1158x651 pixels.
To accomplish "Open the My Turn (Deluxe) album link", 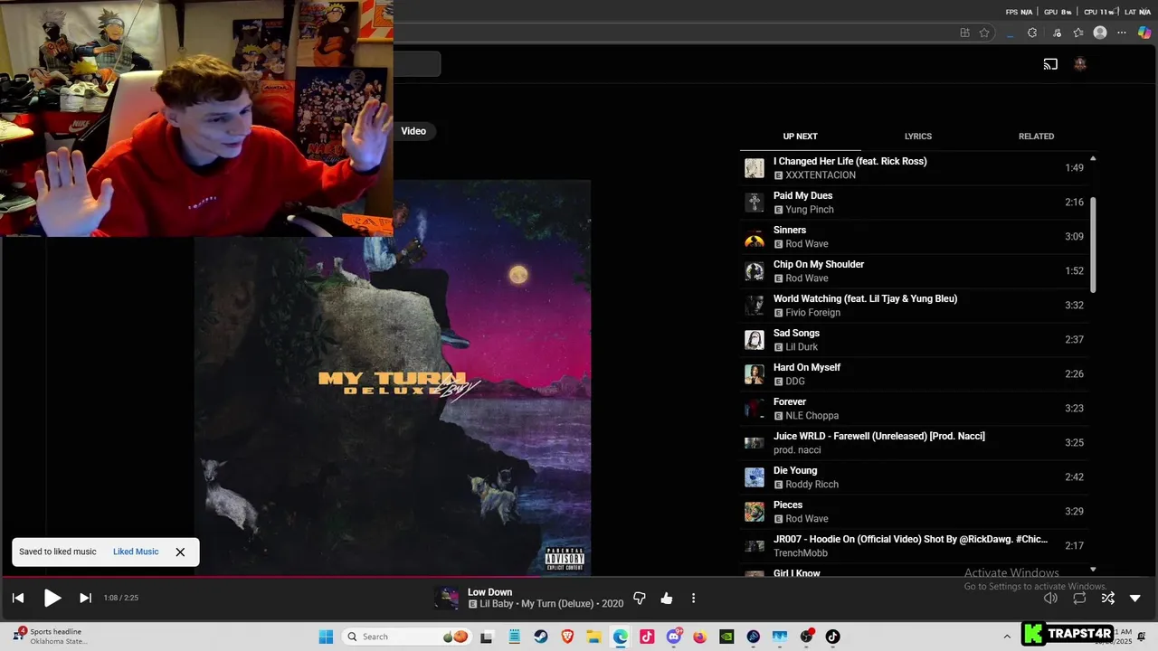I will (x=558, y=604).
